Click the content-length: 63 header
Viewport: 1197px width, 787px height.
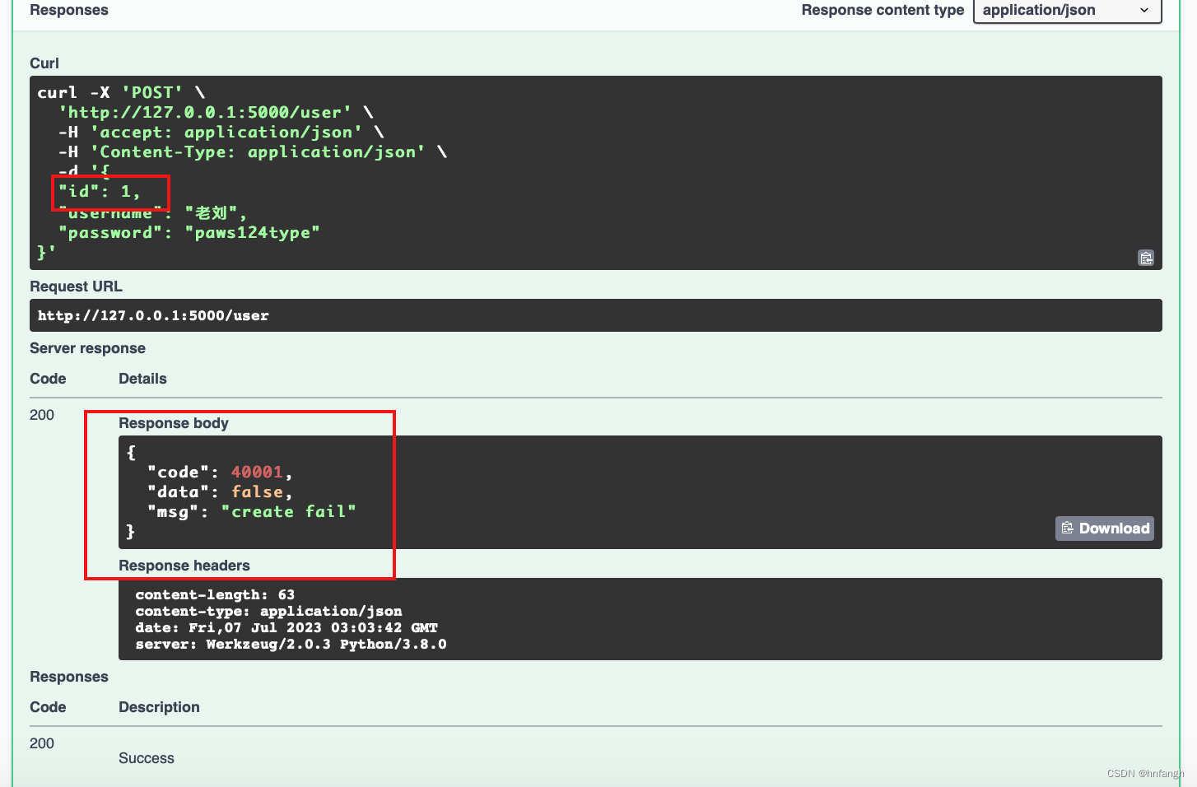[x=215, y=594]
